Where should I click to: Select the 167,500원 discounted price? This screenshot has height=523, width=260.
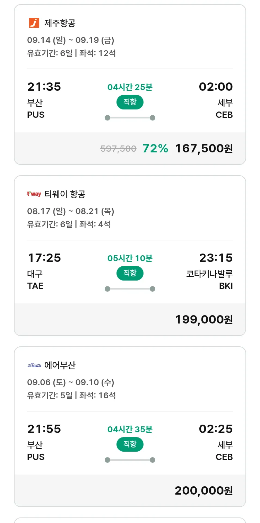(204, 148)
